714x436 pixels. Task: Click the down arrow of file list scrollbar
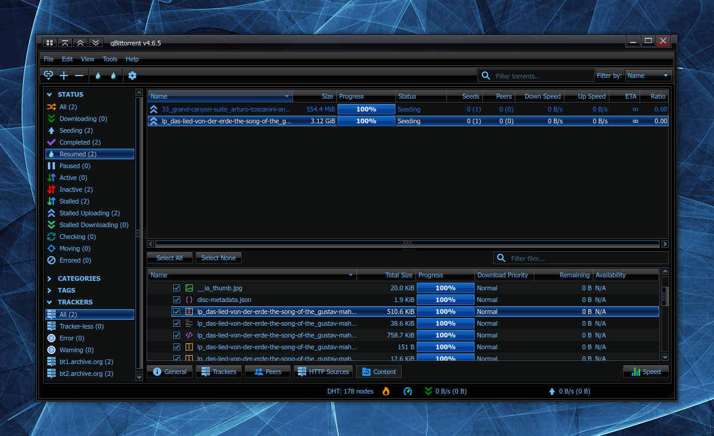(x=665, y=357)
